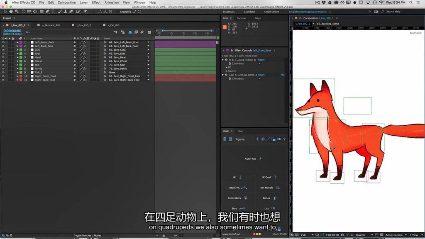This screenshot has height=239, width=425.
Task: Expand the Tail_3 layer properties
Action: (x=17, y=72)
